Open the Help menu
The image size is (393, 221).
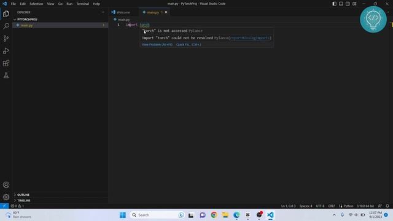96,4
